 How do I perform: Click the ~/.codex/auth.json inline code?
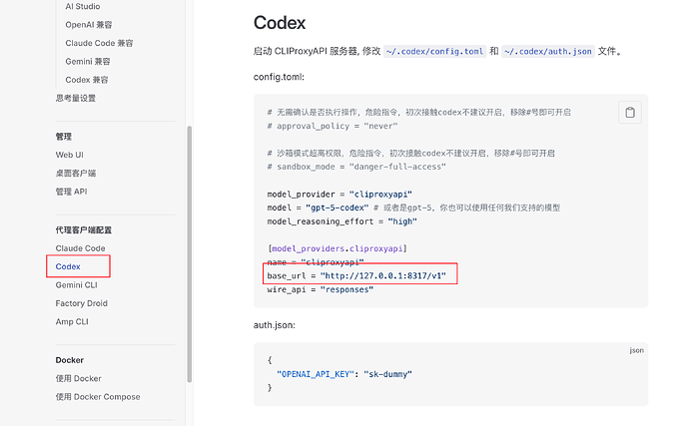click(547, 52)
